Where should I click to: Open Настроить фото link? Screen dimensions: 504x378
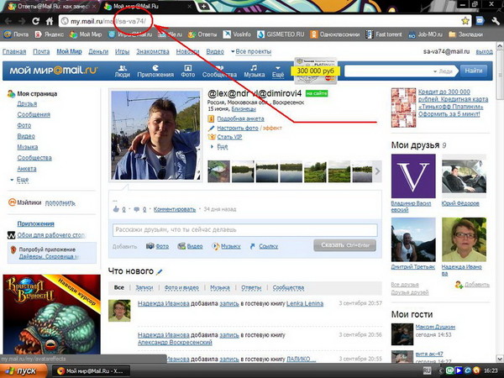click(x=238, y=128)
